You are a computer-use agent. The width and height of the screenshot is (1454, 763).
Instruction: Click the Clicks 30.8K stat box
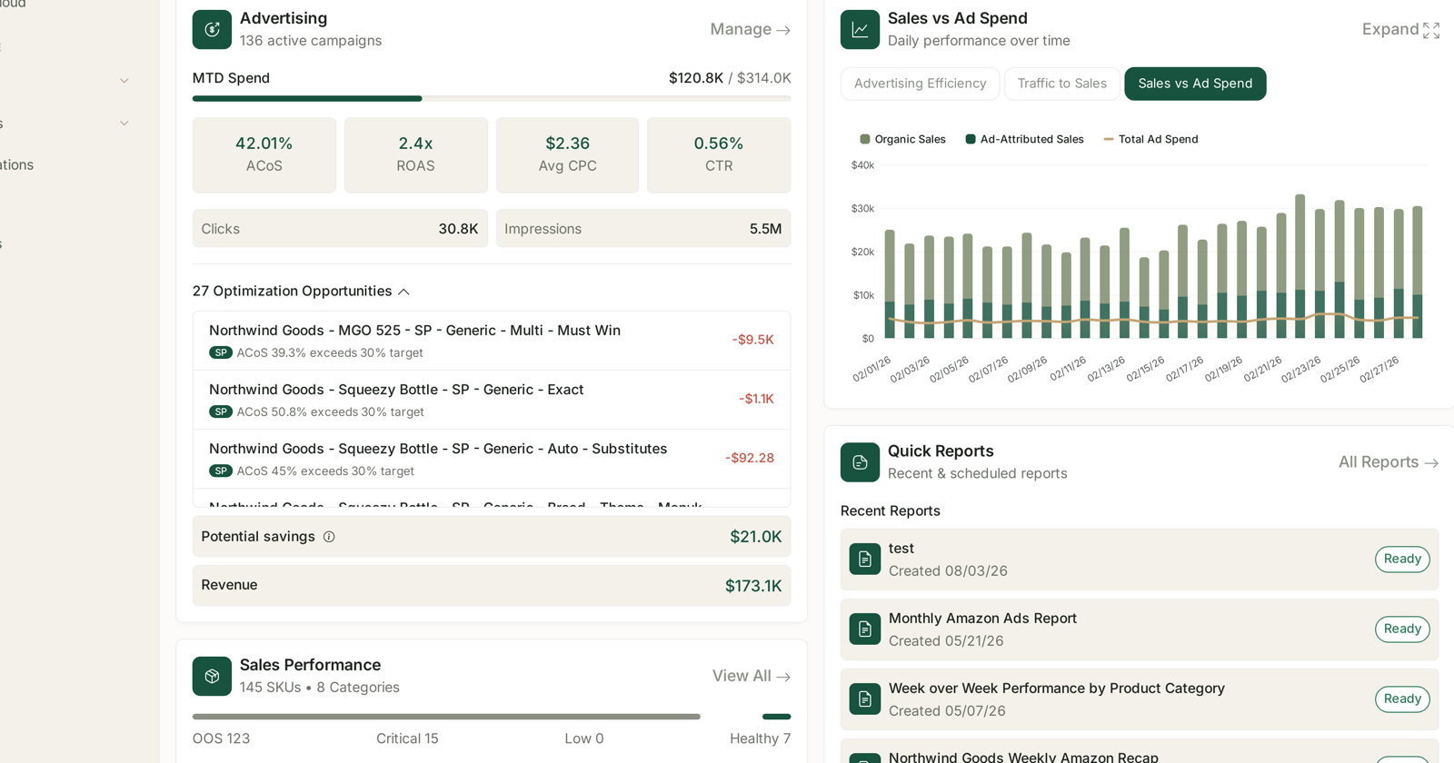[x=340, y=229]
